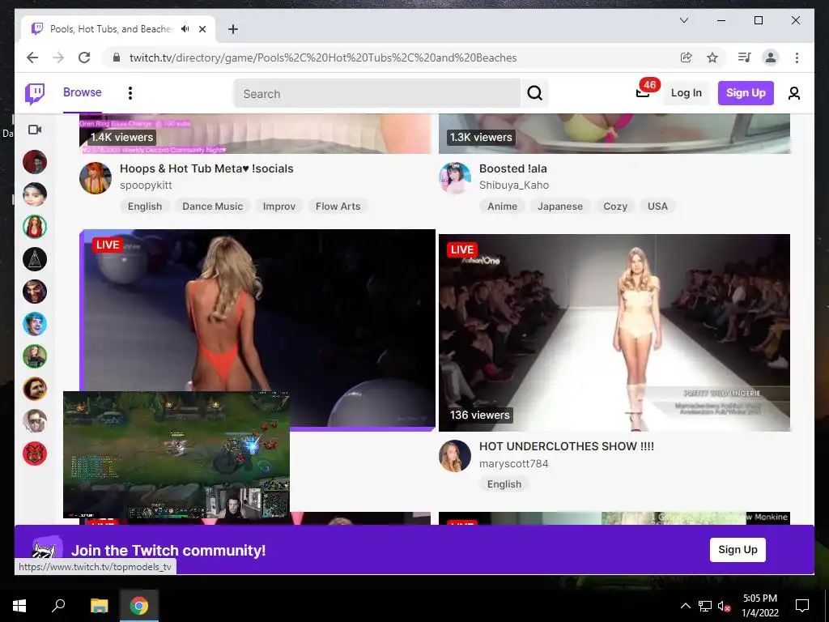Mute the tab via audio speaker icon
Viewport: 829px width, 622px height.
(x=185, y=29)
